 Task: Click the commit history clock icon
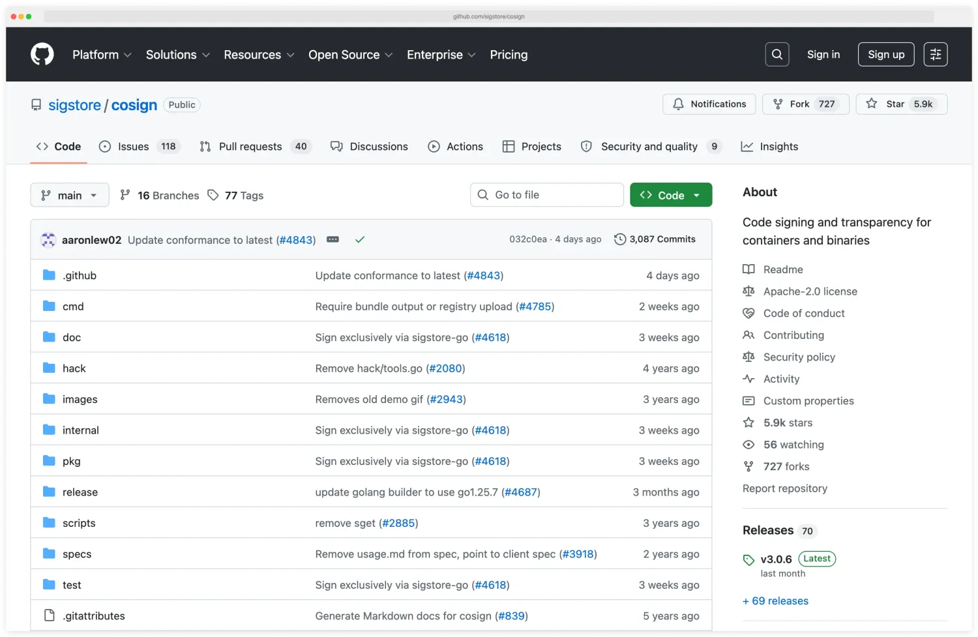click(620, 239)
